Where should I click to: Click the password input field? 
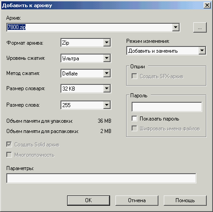click(167, 107)
